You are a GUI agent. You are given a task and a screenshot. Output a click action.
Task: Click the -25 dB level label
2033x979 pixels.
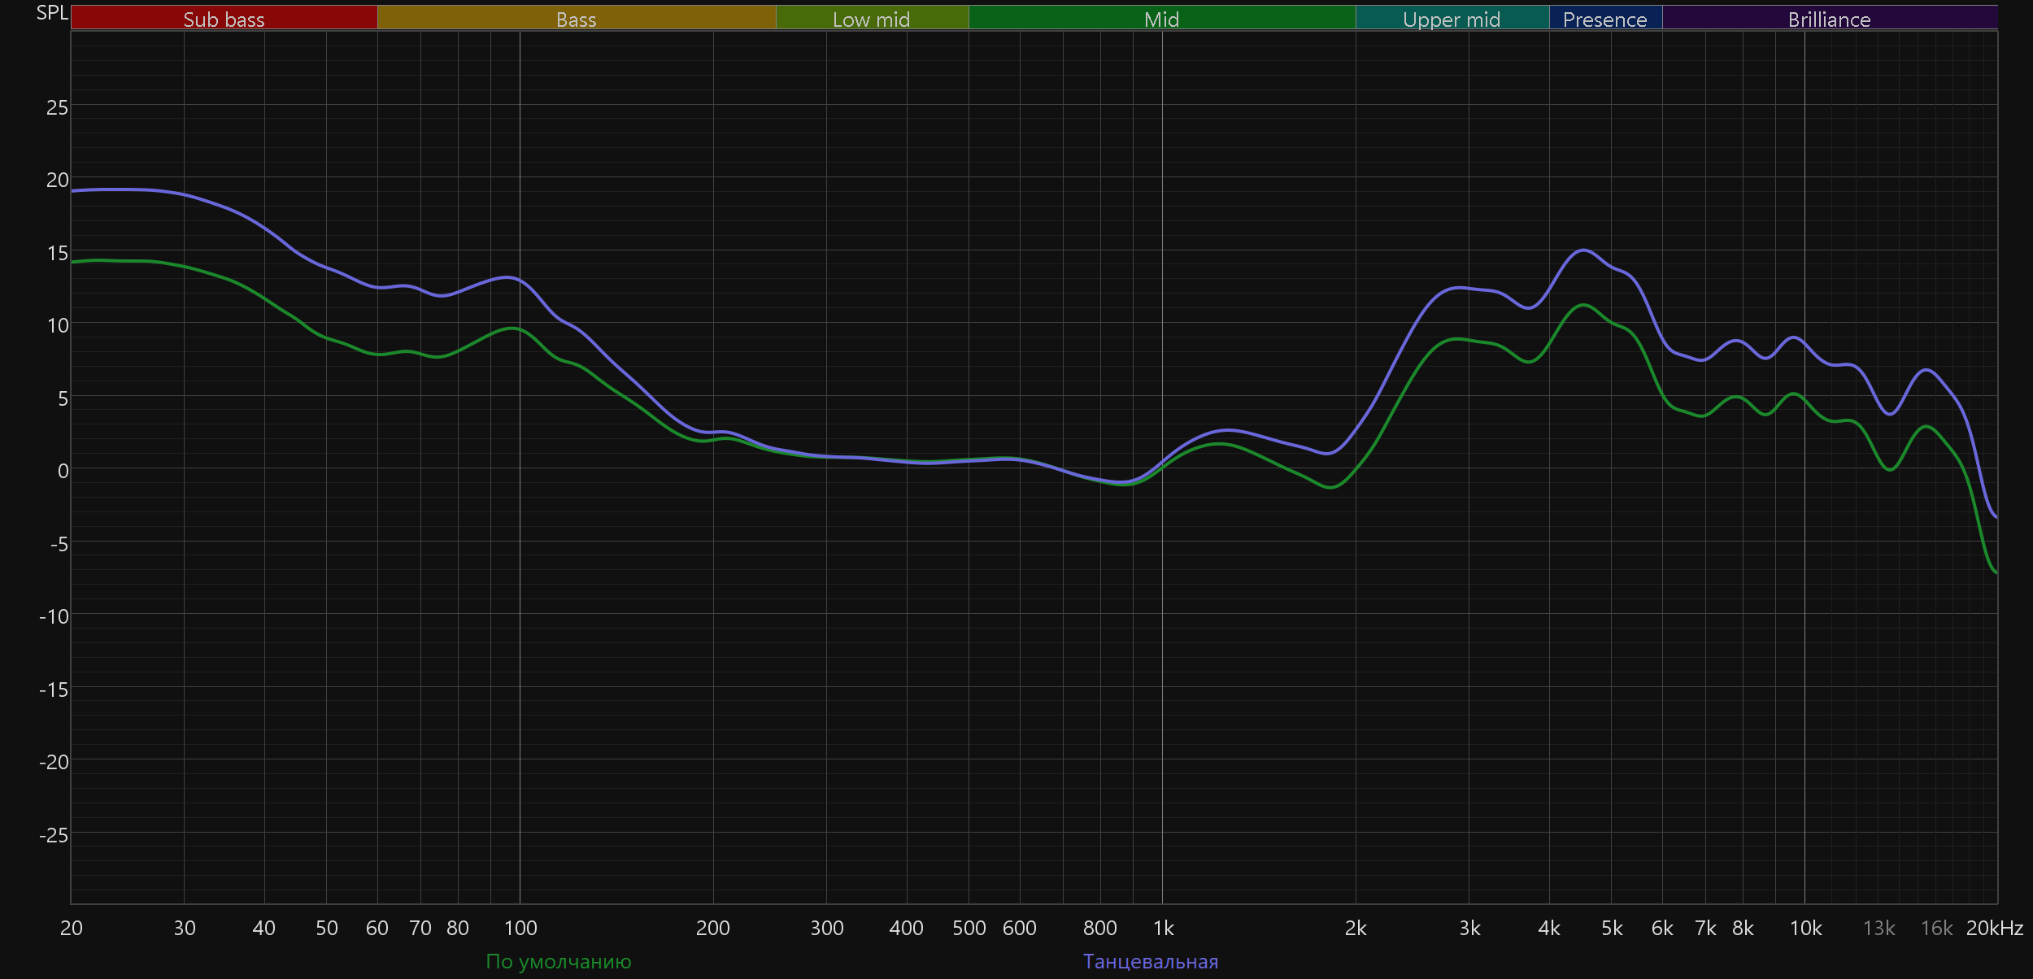click(54, 835)
